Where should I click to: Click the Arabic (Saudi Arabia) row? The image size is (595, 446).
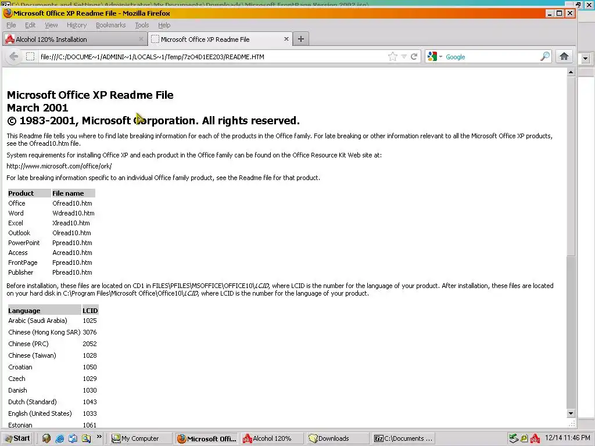(x=53, y=321)
